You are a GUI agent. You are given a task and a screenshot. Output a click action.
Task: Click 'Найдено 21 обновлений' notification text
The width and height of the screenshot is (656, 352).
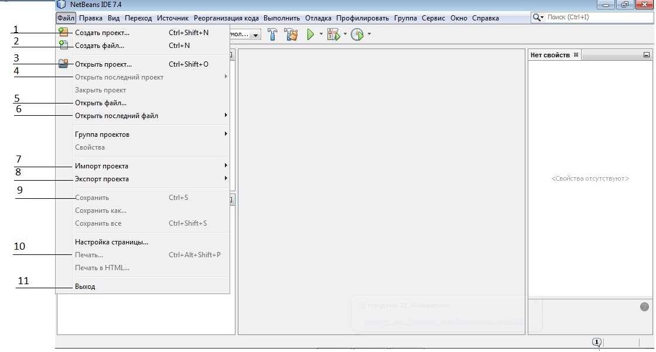[x=409, y=305]
